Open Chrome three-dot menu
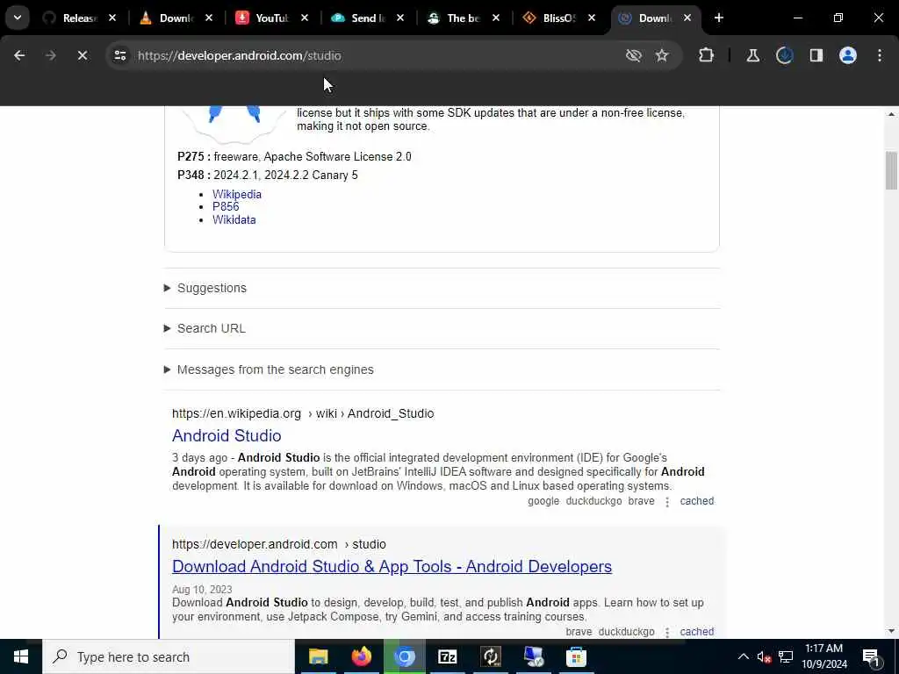This screenshot has width=899, height=674. 880,55
